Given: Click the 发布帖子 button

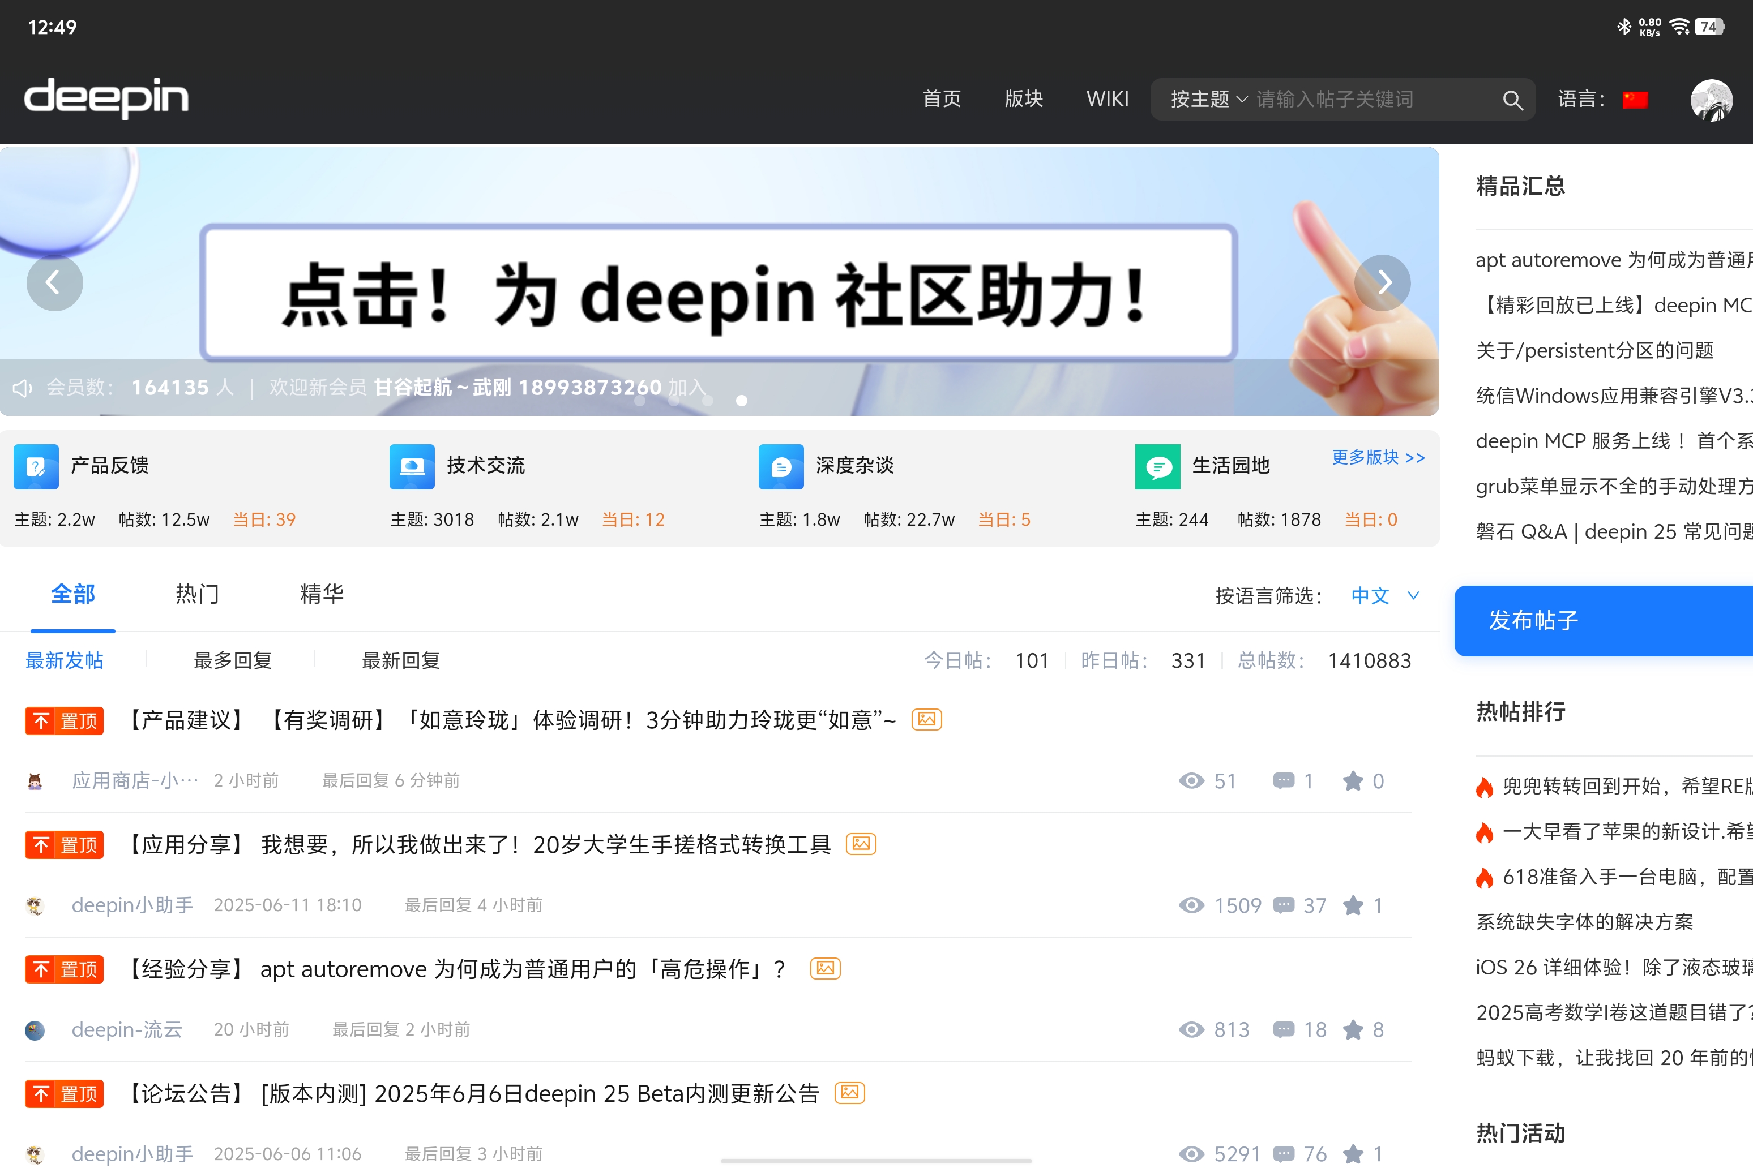Looking at the screenshot, I should [x=1604, y=620].
